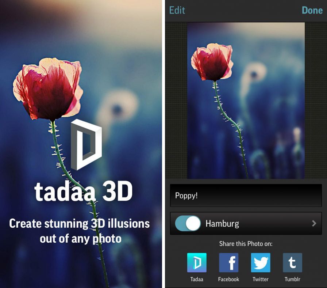Click the poppy photo preview
327x288 pixels.
click(x=246, y=100)
